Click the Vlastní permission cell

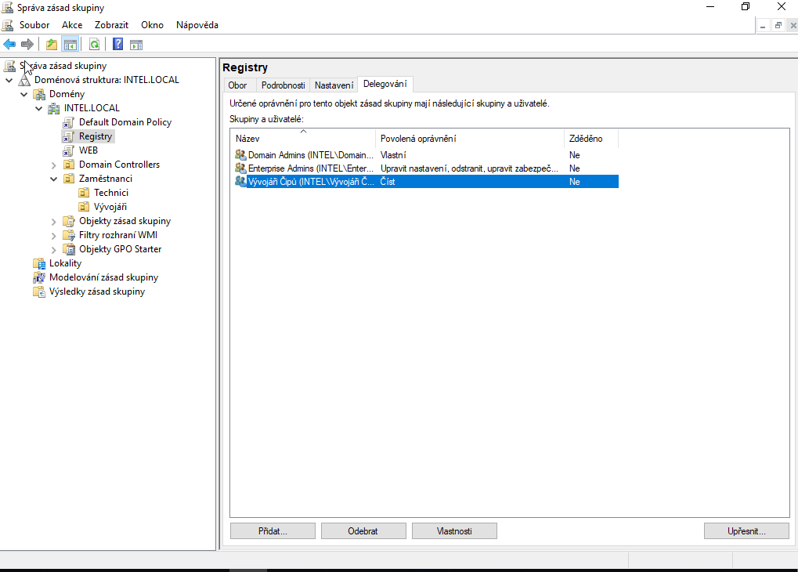click(x=393, y=155)
